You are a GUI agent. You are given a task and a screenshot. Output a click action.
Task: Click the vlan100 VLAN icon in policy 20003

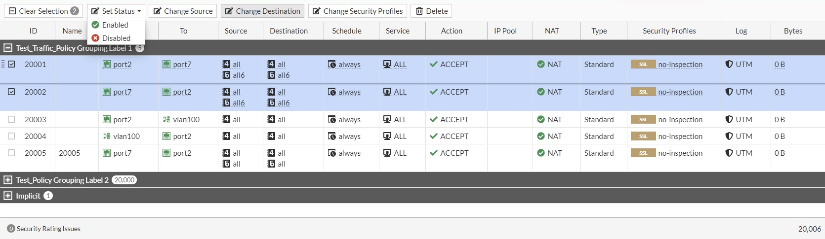[x=166, y=120]
